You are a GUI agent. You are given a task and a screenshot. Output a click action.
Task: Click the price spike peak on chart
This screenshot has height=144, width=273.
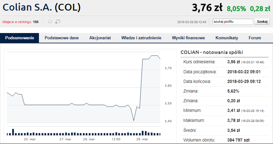pyautogui.click(x=154, y=56)
